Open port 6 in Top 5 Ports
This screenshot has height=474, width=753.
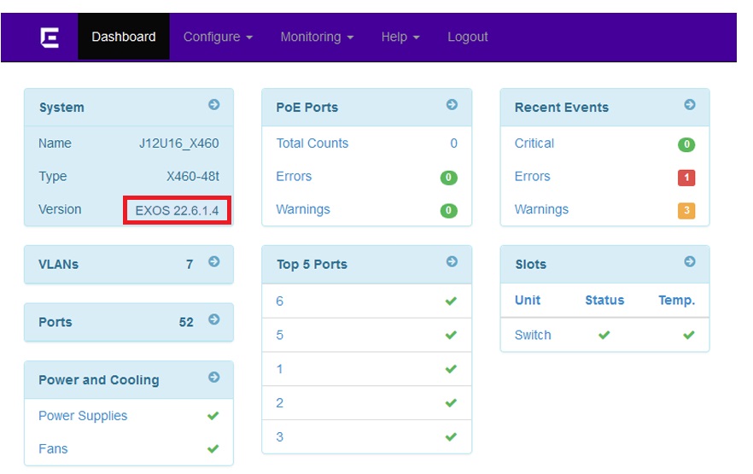(x=279, y=301)
